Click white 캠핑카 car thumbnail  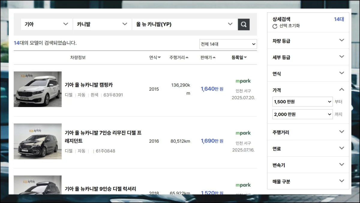[x=37, y=89]
